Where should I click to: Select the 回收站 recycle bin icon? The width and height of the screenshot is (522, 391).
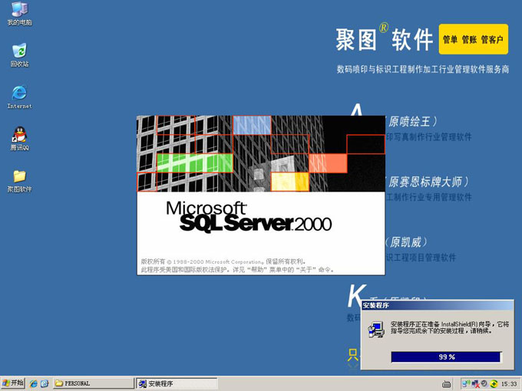coord(20,55)
